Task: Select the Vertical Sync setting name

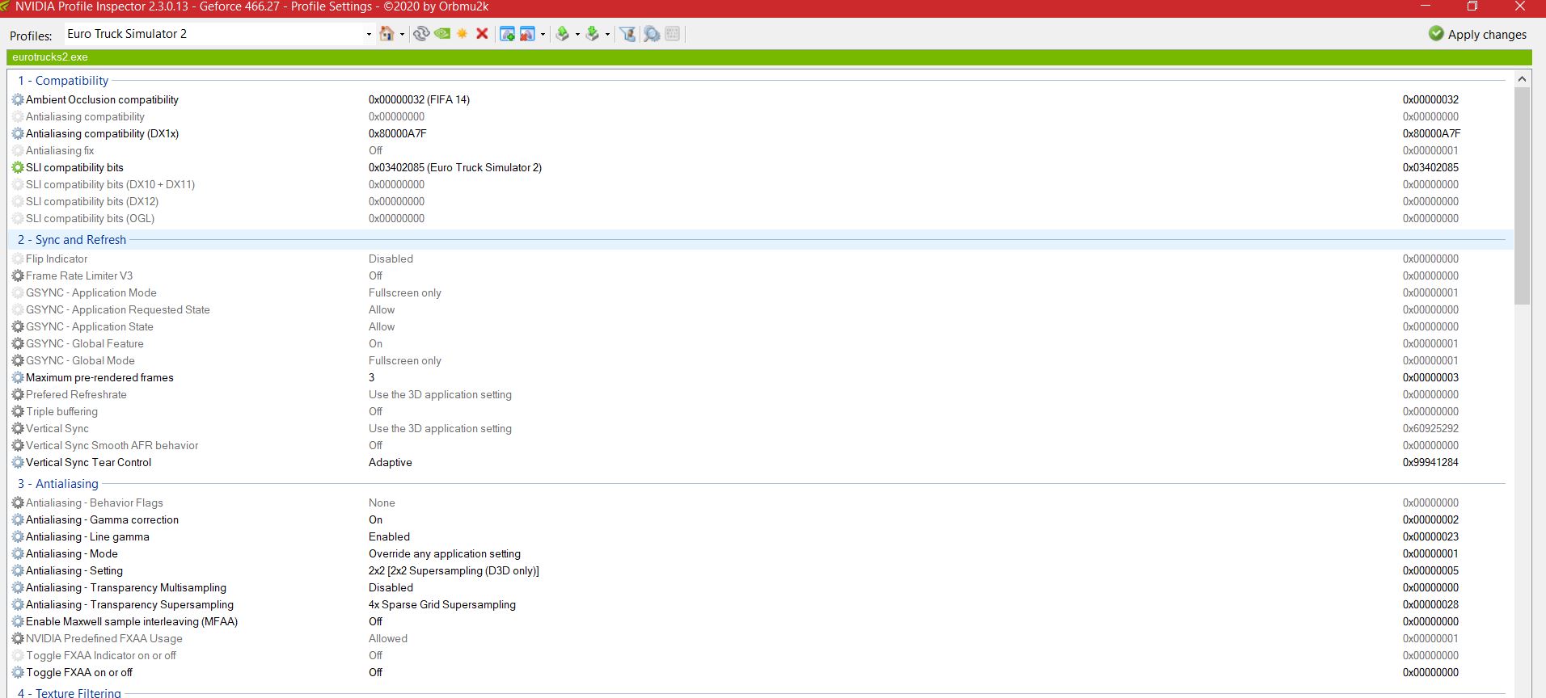Action: [x=57, y=429]
